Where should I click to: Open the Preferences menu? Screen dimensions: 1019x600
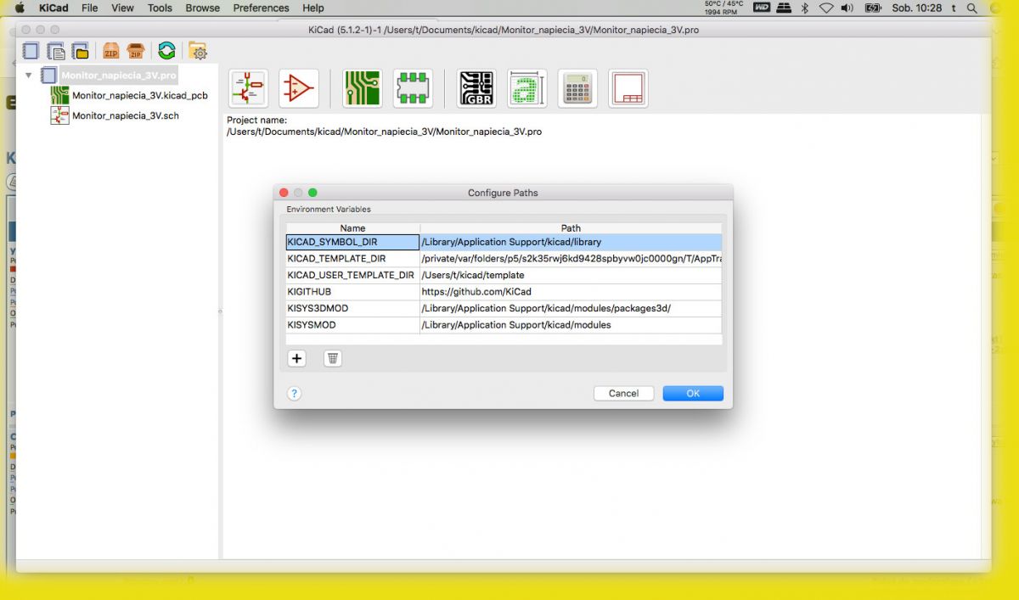click(261, 8)
